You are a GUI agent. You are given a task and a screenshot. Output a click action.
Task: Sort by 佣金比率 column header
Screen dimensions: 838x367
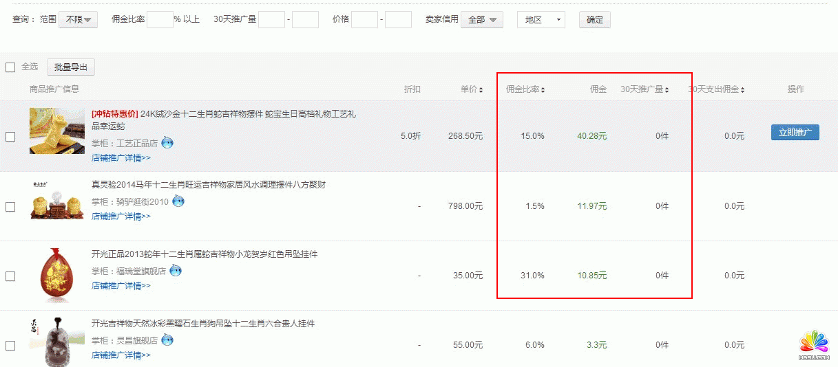coord(525,89)
